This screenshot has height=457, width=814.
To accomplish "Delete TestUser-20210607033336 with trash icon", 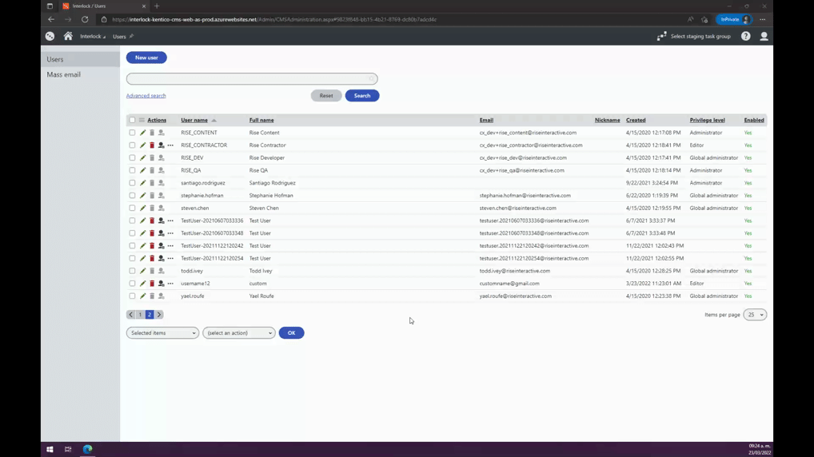I will click(152, 221).
